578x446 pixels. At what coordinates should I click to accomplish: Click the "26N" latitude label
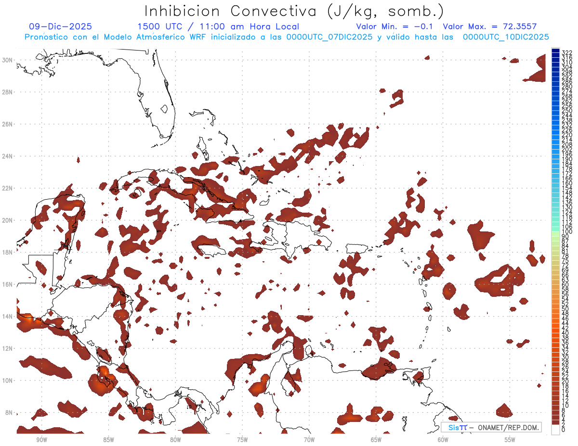pos(8,124)
